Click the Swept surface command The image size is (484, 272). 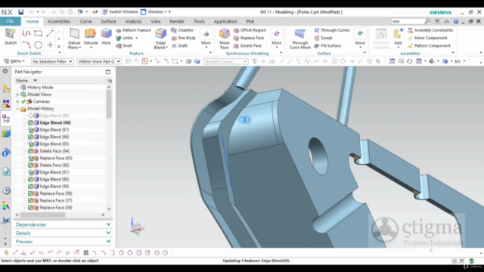tap(323, 38)
